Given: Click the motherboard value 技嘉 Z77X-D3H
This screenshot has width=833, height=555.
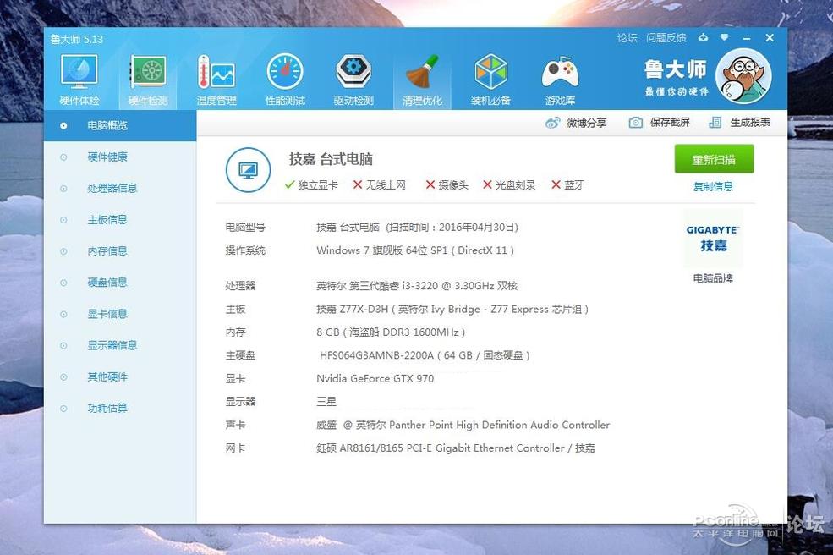Looking at the screenshot, I should coord(452,310).
